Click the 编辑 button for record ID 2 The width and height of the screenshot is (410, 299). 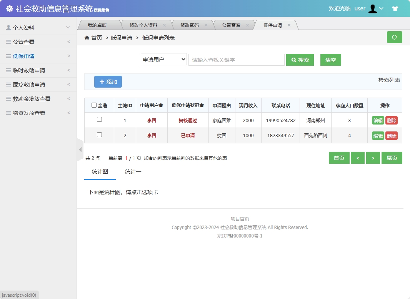point(377,135)
